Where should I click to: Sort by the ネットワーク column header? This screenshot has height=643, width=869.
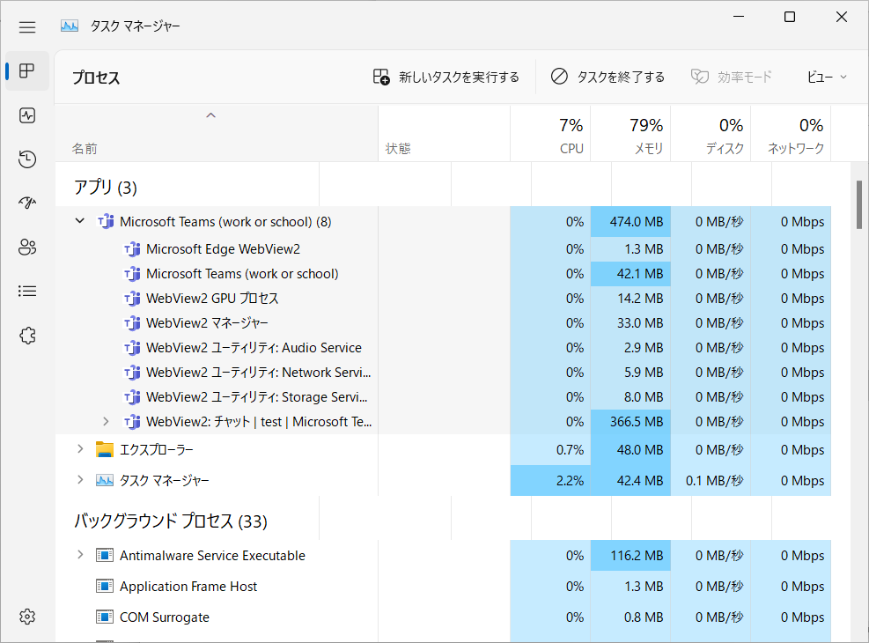pyautogui.click(x=791, y=135)
